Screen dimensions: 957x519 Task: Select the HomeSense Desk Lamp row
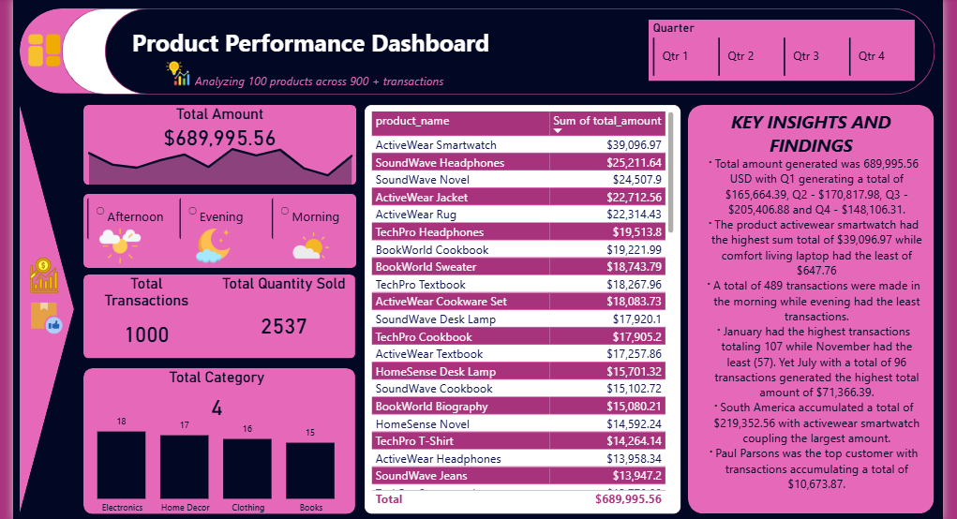518,371
